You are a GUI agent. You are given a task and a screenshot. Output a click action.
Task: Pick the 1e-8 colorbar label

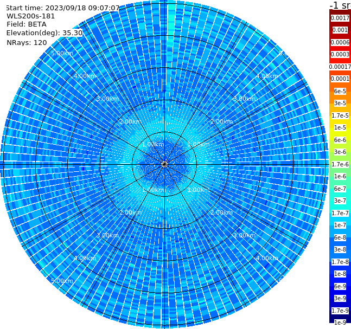click(340, 274)
